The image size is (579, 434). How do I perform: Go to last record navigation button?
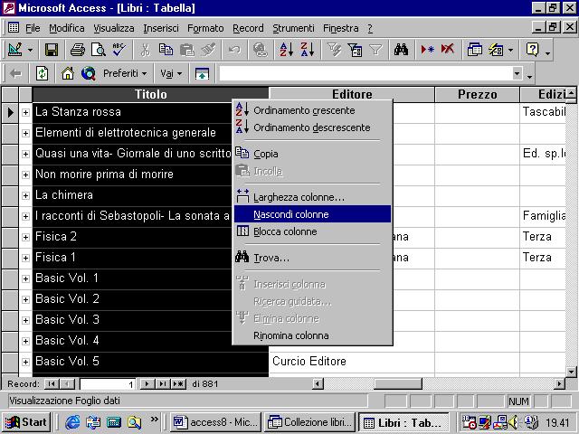162,383
